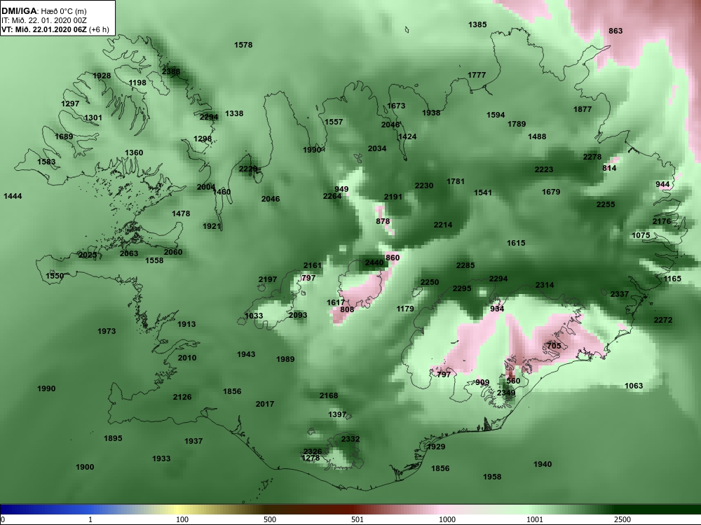Image resolution: width=701 pixels, height=525 pixels.
Task: Click the 2010 height value
Action: [187, 358]
